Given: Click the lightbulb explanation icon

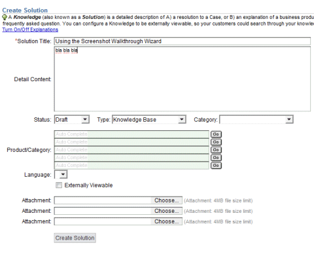Looking at the screenshot, I should pos(5,17).
